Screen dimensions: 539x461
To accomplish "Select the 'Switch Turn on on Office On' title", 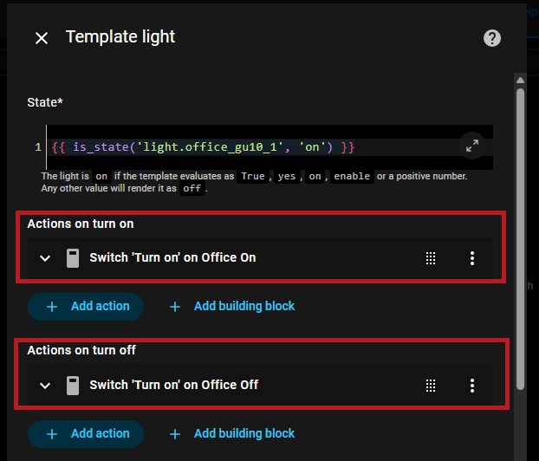I will pos(172,257).
